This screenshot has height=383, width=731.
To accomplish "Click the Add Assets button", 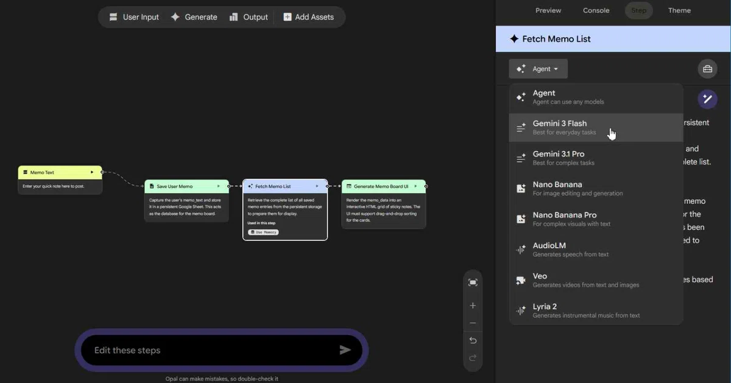I will [309, 17].
